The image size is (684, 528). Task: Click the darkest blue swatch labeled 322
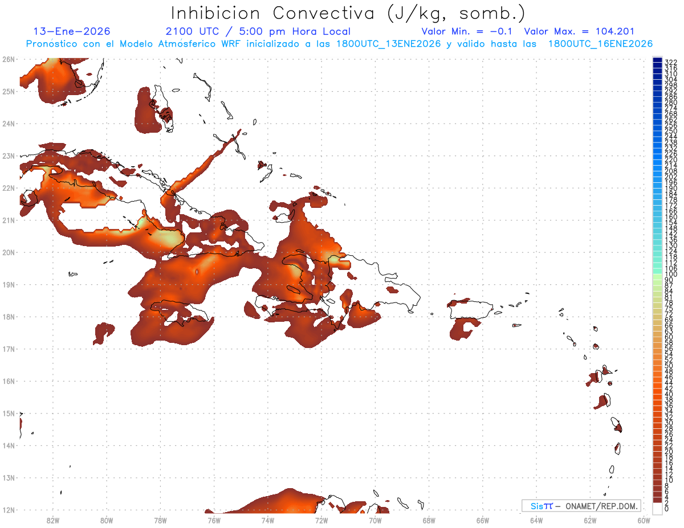[x=657, y=60]
